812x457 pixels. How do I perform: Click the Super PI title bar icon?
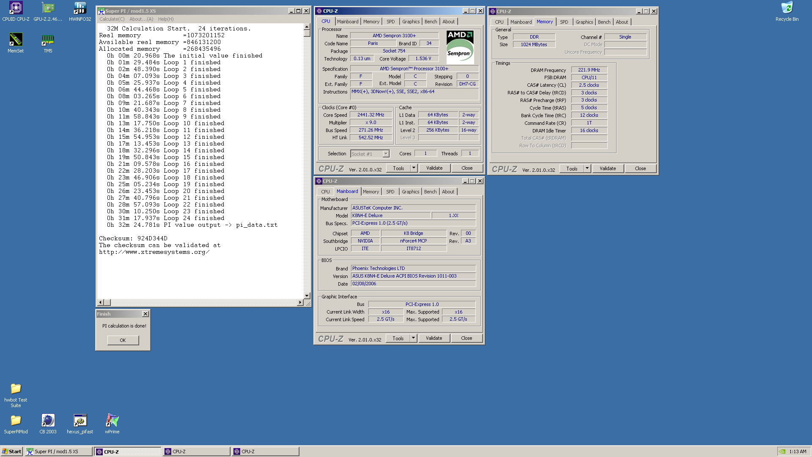click(x=101, y=11)
